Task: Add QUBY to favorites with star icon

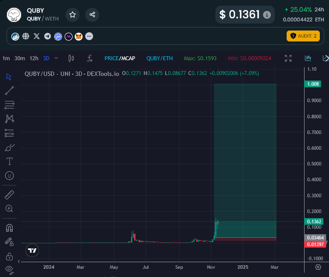Action: point(73,15)
